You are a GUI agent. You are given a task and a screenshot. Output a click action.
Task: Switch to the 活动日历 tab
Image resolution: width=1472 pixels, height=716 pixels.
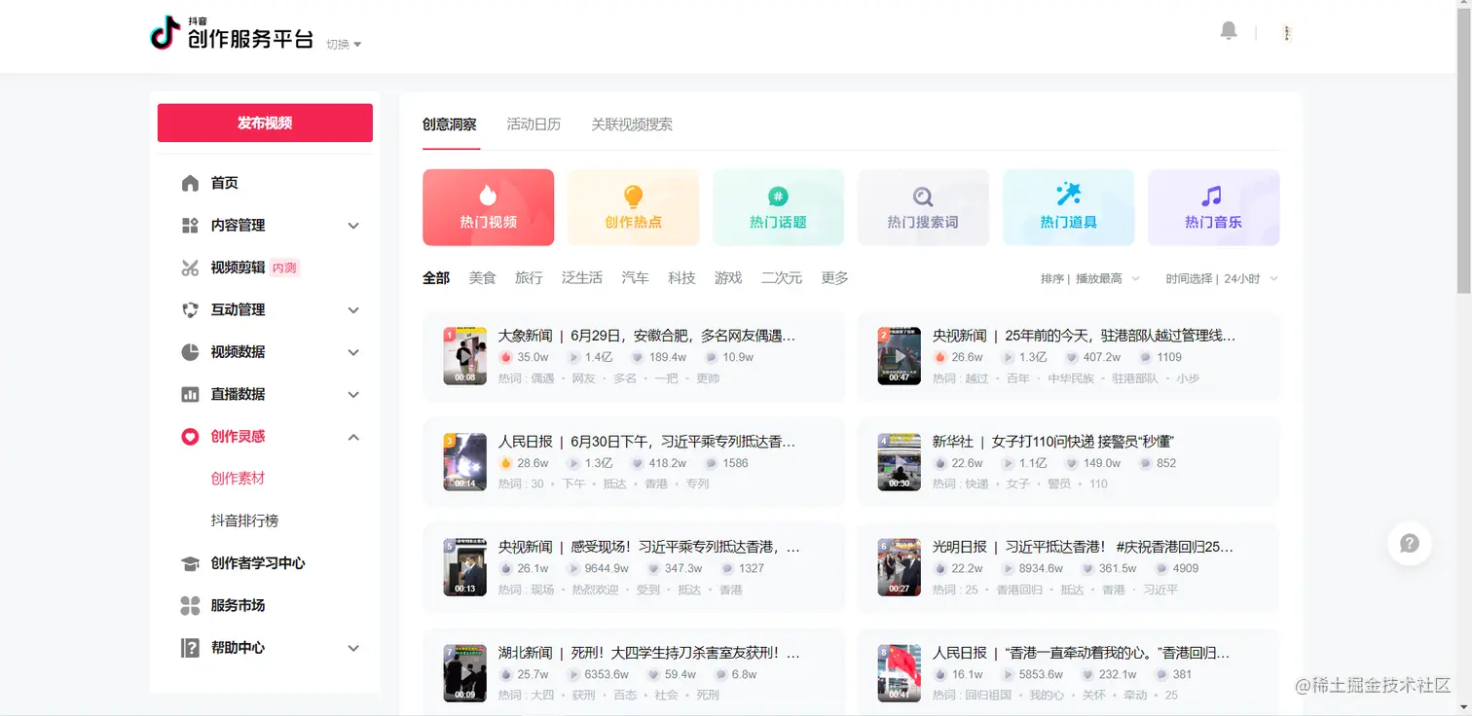point(534,125)
